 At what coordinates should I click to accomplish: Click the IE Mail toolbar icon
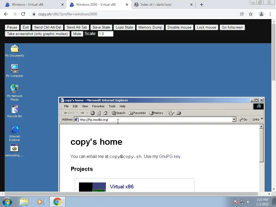pos(170,113)
